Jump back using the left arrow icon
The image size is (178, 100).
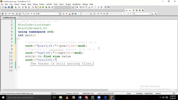[127, 11]
